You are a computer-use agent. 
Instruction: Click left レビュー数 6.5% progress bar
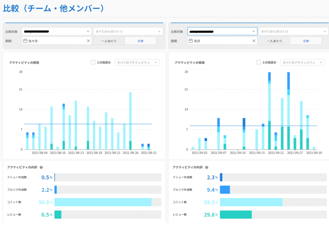point(108,215)
